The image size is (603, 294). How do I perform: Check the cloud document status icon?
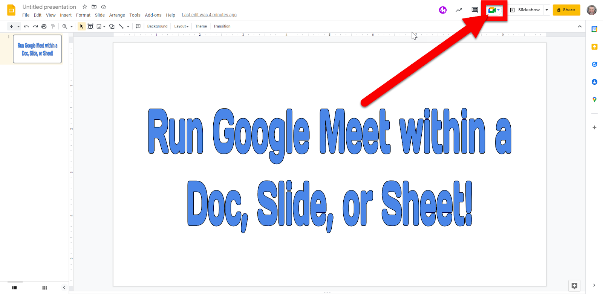point(104,7)
